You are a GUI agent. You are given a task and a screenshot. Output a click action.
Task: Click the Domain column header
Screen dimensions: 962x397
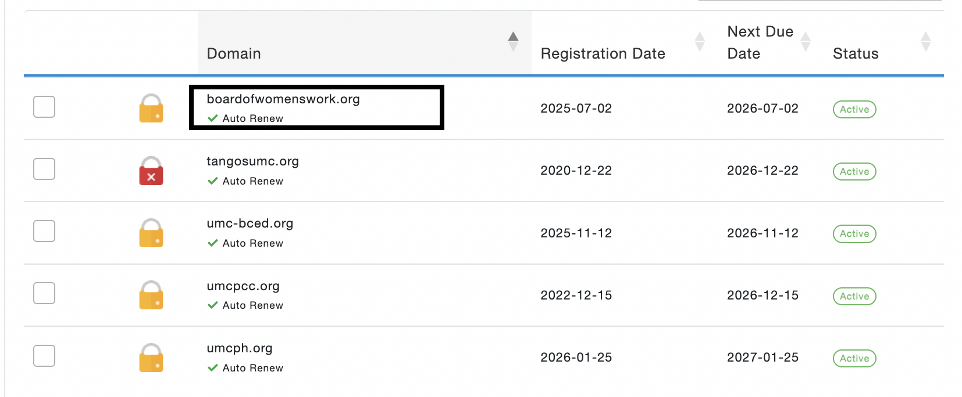234,53
